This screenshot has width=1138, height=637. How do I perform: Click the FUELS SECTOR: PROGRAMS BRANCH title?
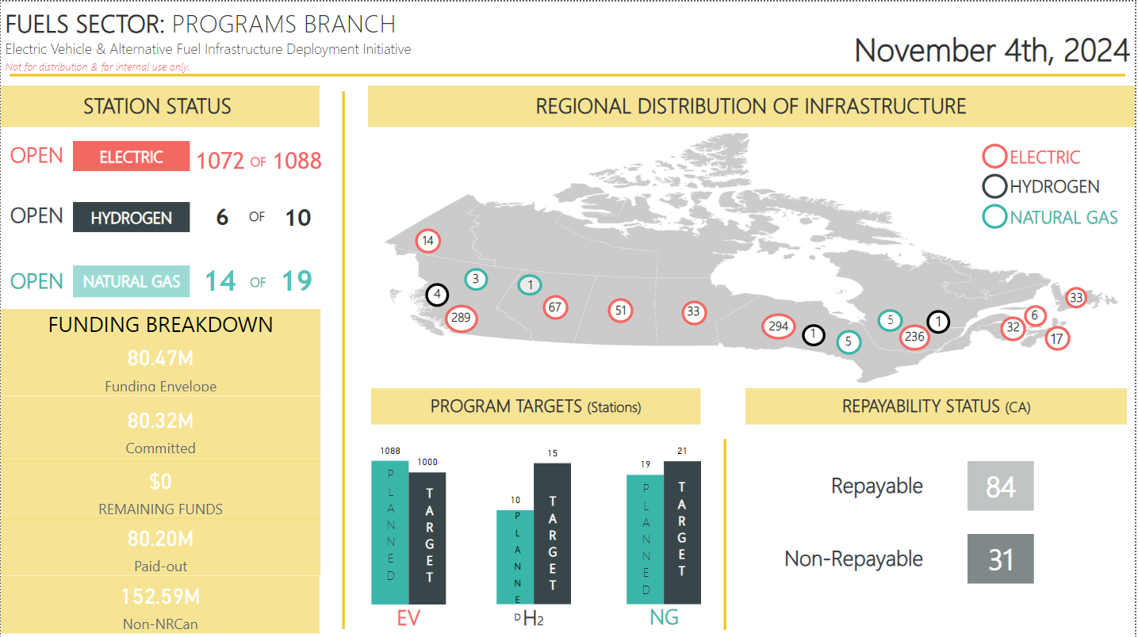coord(201,25)
